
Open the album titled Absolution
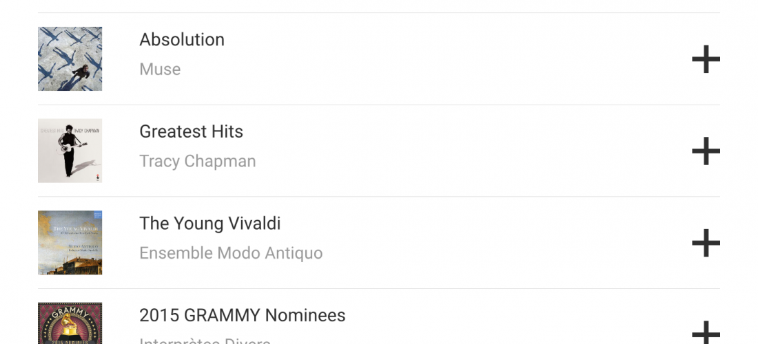(x=182, y=40)
